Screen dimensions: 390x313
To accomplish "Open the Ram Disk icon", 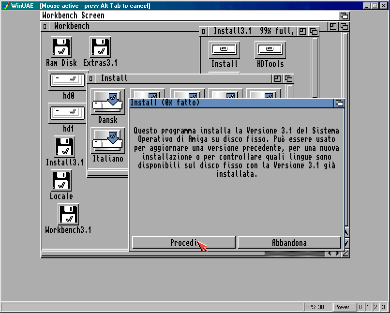I will point(61,47).
